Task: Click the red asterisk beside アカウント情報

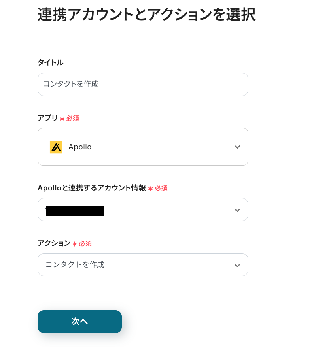Action: click(150, 189)
